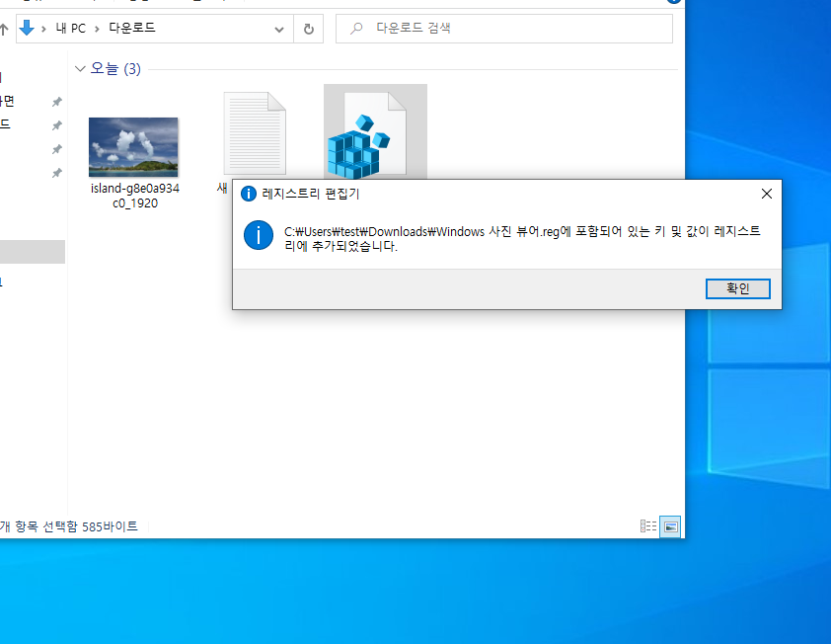Switch to large icons view in status bar
Viewport: 831px width, 644px height.
[670, 526]
